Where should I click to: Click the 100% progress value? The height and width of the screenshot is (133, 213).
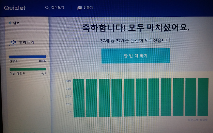coord(42,61)
